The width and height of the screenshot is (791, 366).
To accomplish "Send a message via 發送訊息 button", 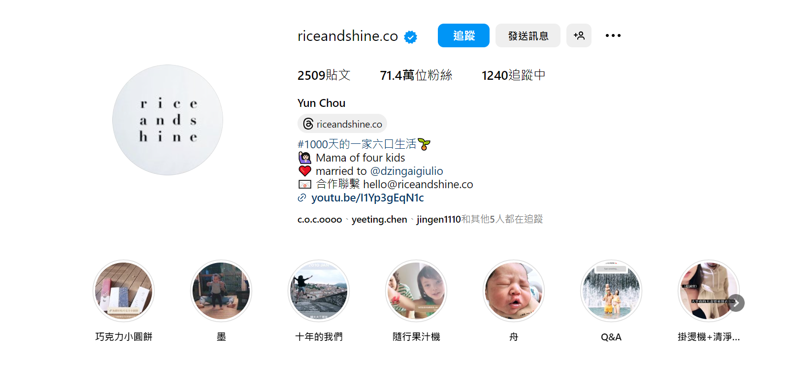I will 528,35.
